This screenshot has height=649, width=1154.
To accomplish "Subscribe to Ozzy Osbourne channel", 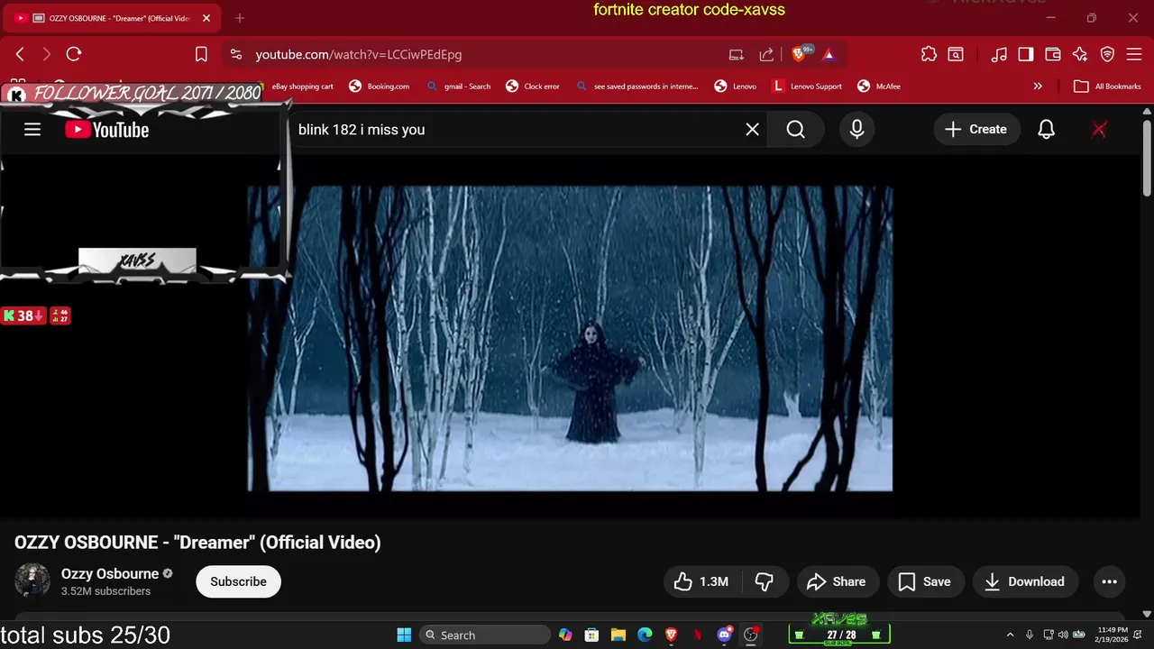I will point(238,581).
